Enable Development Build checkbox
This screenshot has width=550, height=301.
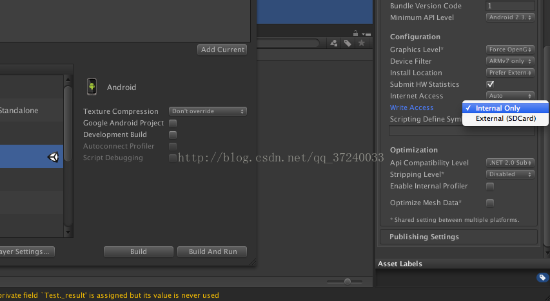[x=173, y=135]
